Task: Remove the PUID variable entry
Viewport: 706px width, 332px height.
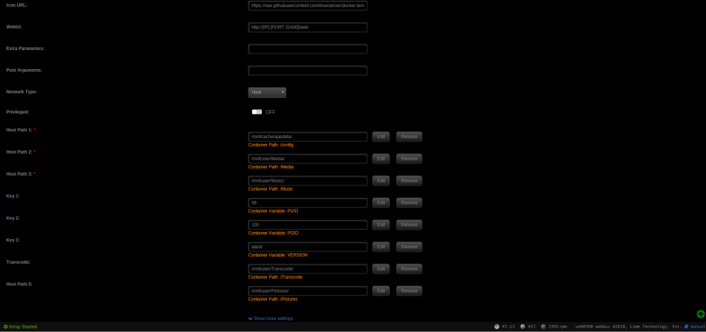Action: 409,202
